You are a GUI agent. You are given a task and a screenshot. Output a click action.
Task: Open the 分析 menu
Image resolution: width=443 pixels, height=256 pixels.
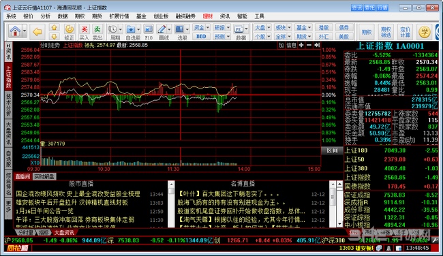46,16
